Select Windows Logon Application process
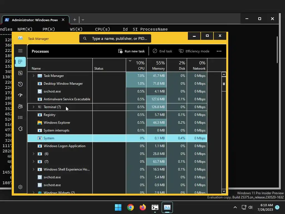This screenshot has width=285, height=214. pyautogui.click(x=117, y=146)
